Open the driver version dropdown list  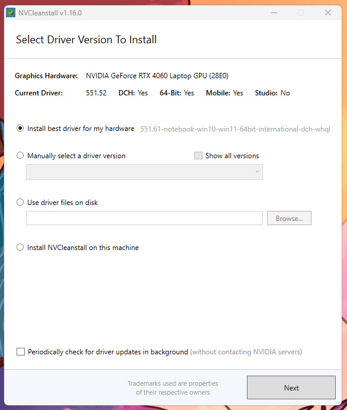pyautogui.click(x=144, y=172)
